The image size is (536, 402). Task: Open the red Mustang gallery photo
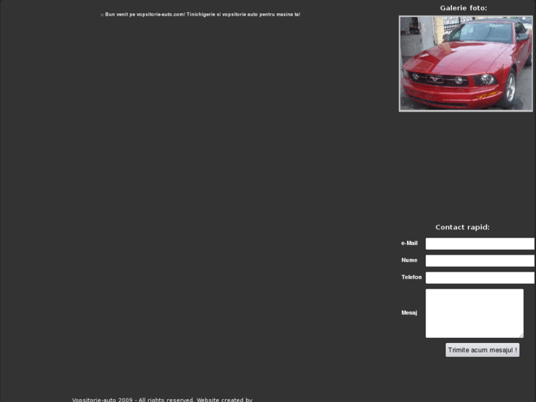pyautogui.click(x=465, y=63)
